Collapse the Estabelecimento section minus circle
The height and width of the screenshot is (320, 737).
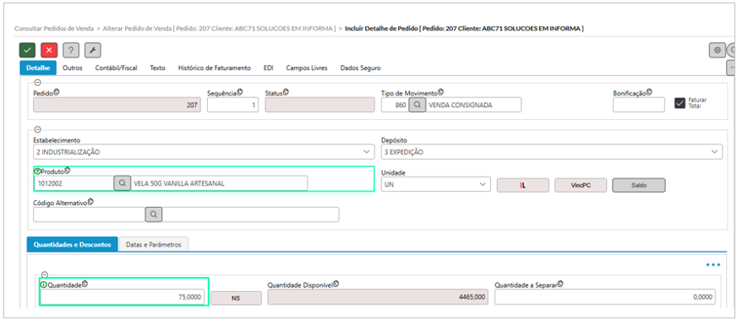[37, 129]
